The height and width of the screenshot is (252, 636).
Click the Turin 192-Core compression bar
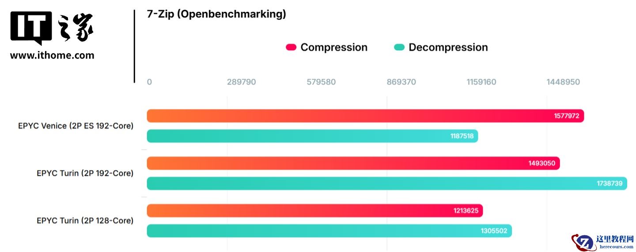(x=336, y=163)
